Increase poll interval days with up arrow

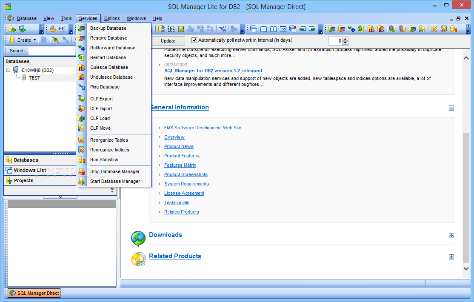346,39
